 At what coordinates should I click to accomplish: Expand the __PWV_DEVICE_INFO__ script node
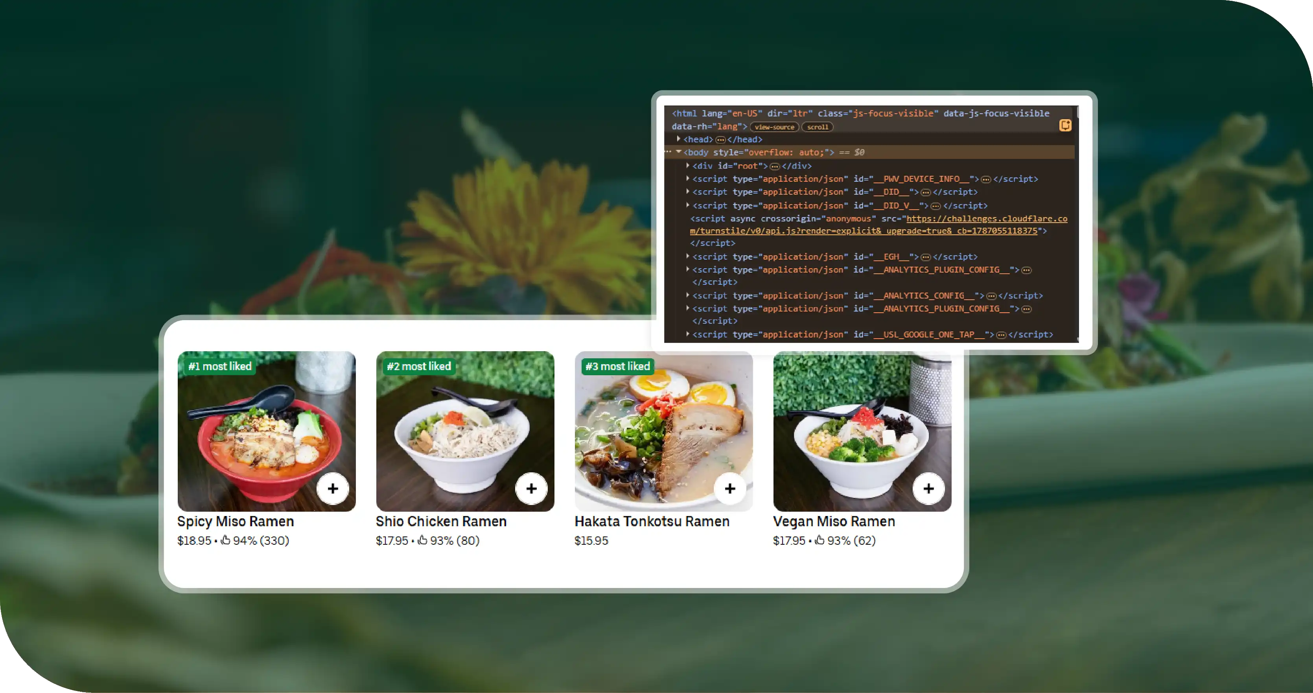pyautogui.click(x=688, y=179)
